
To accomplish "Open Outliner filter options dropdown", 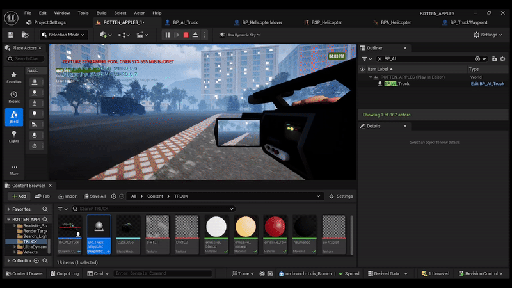I will pos(367,59).
